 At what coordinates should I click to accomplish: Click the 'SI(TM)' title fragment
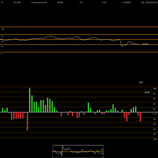60,3
